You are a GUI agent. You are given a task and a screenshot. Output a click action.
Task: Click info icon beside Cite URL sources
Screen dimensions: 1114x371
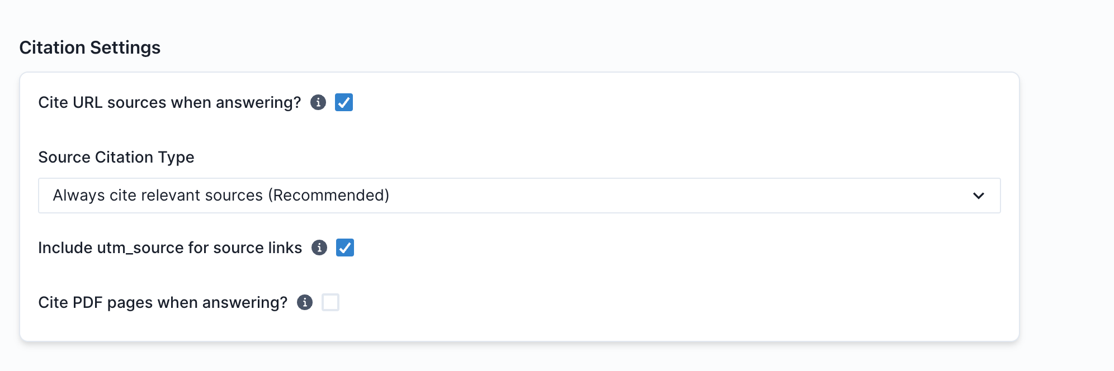pyautogui.click(x=318, y=102)
